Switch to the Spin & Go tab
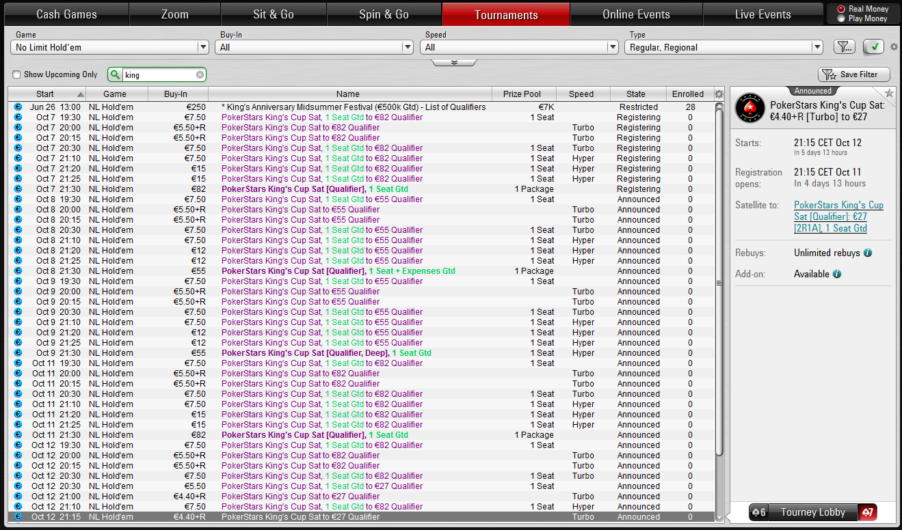This screenshot has height=530, width=902. coord(384,14)
